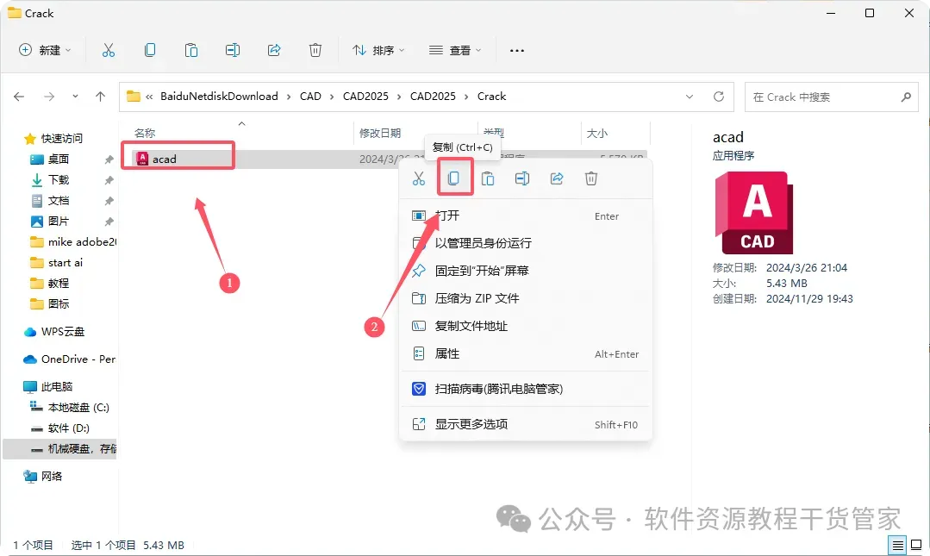Screen dimensions: 930x556
Task: Click the Cut icon in the top toolbar
Action: [108, 51]
